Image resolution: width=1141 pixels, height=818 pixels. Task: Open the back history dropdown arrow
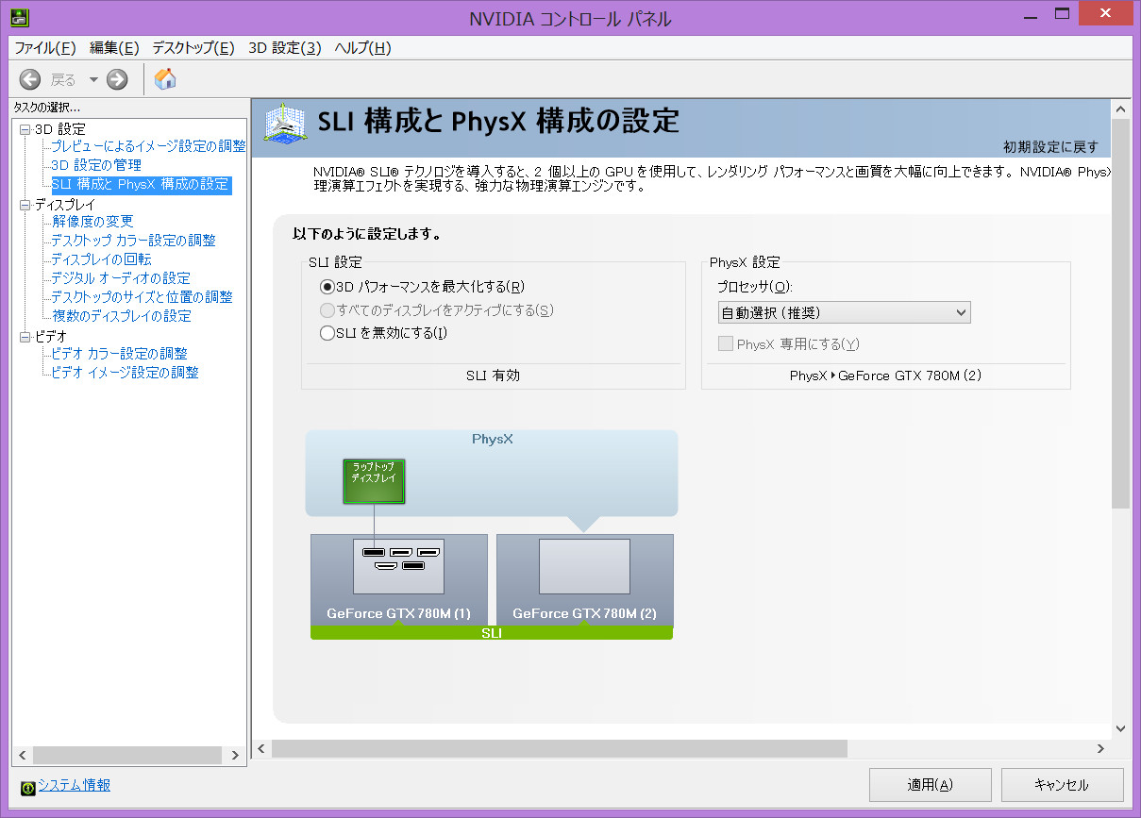(x=93, y=79)
